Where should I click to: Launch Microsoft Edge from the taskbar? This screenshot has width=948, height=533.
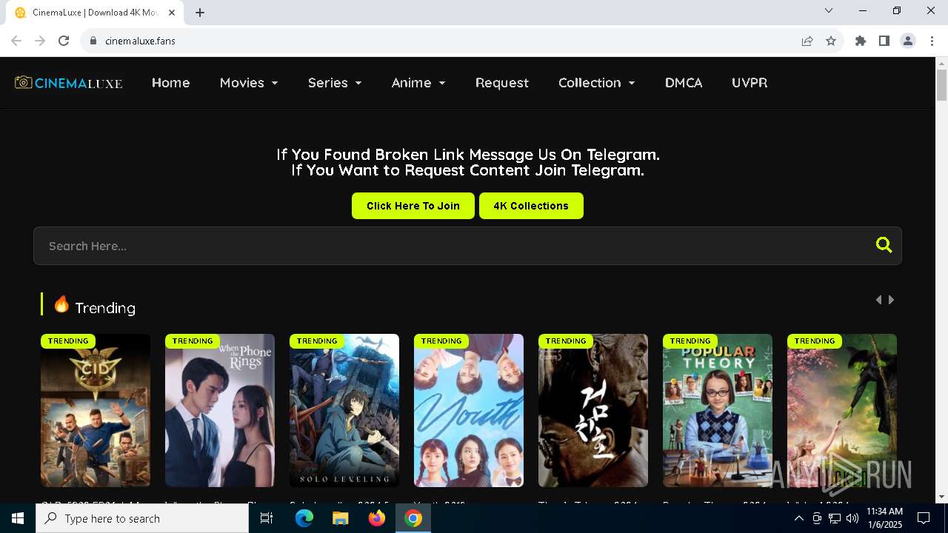coord(304,518)
